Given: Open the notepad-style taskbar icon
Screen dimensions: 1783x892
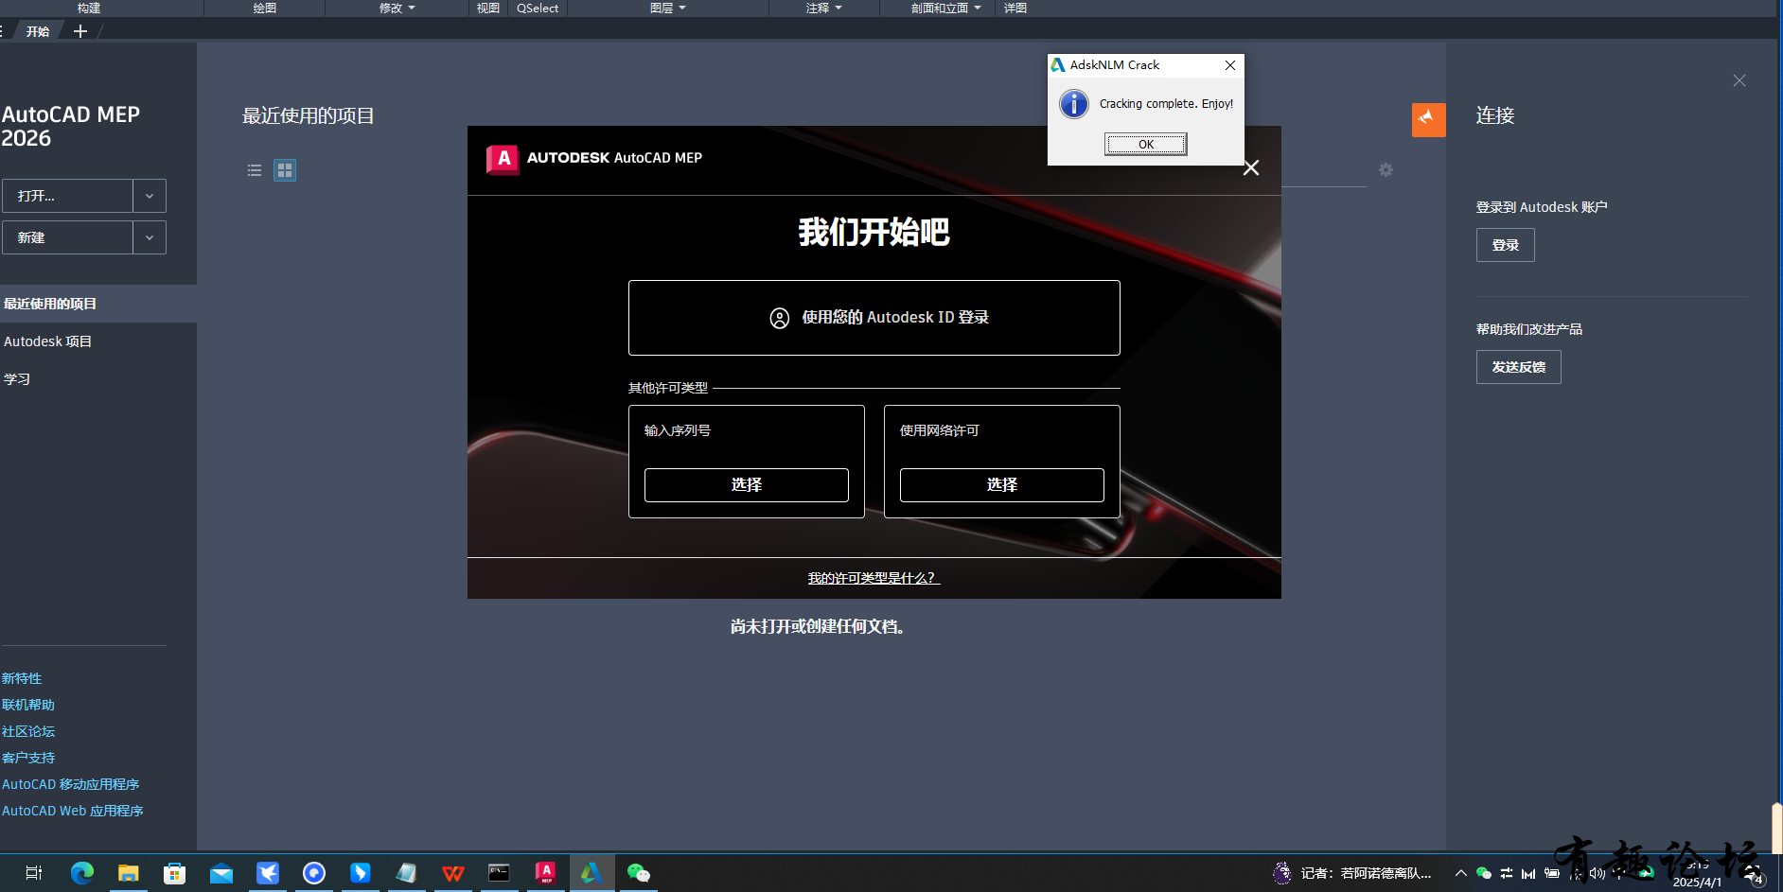Looking at the screenshot, I should [x=407, y=873].
